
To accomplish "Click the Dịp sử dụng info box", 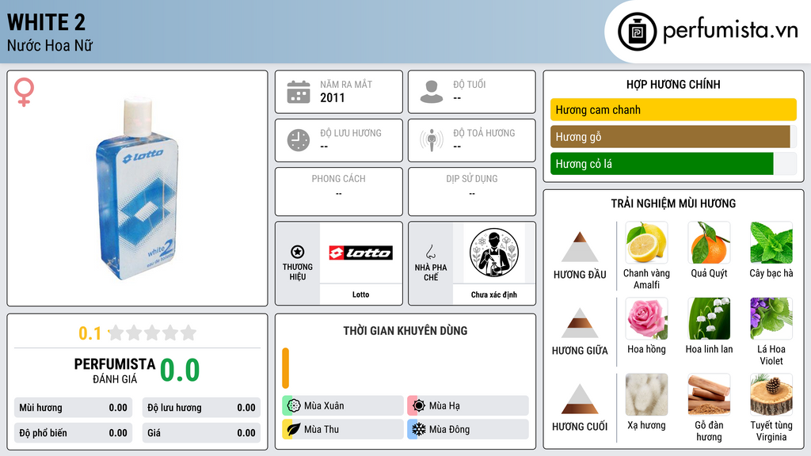I will point(472,192).
